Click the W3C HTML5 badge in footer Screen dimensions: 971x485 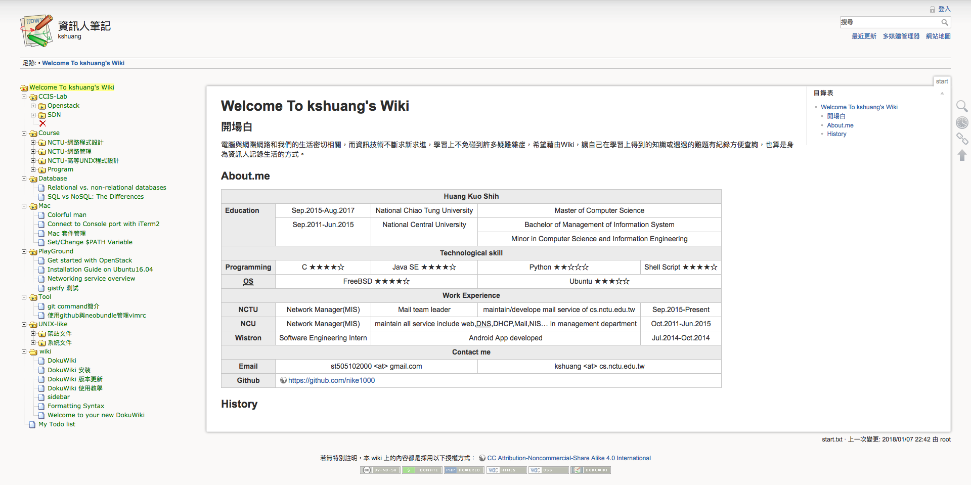[x=506, y=470]
